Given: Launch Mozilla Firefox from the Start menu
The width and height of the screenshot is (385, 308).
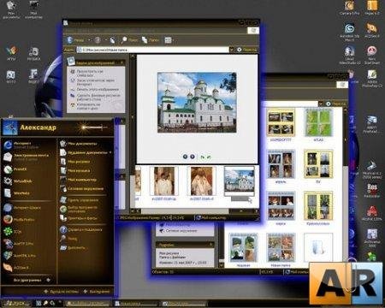Looking at the screenshot, I should click(20, 220).
